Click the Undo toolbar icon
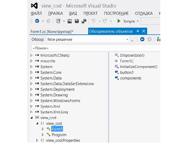The width and height of the screenshot is (193, 145). click(94, 21)
